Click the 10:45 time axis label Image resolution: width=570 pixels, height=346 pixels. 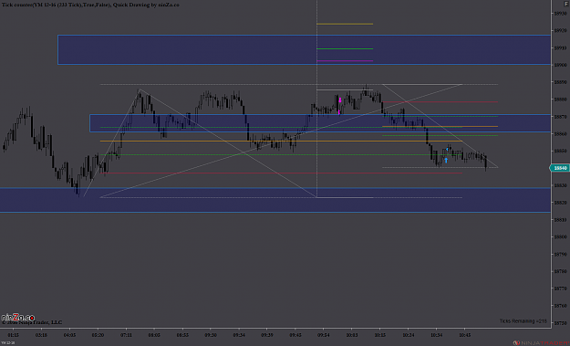click(x=465, y=334)
